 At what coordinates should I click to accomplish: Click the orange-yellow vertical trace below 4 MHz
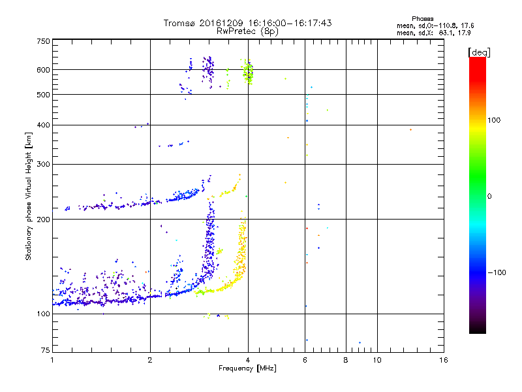click(x=241, y=247)
